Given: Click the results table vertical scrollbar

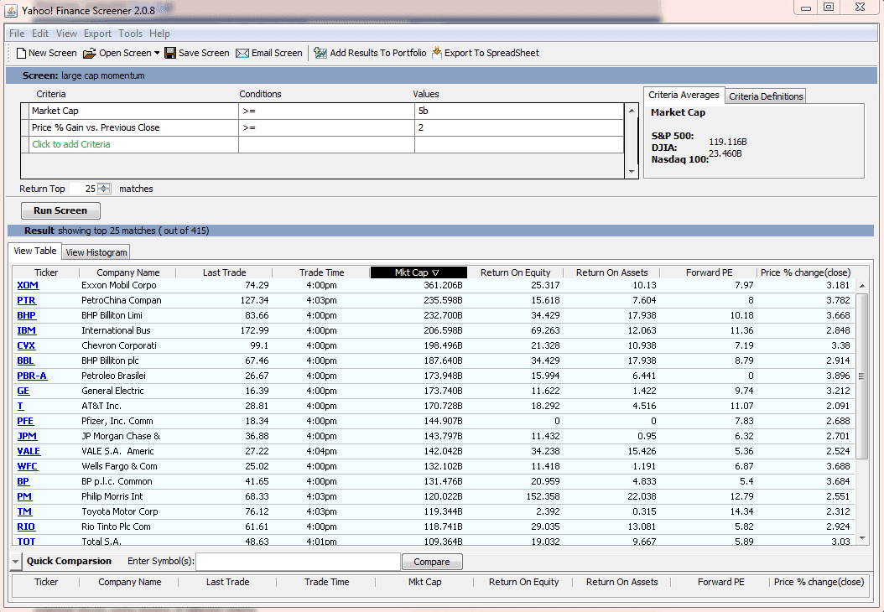Looking at the screenshot, I should [862, 377].
